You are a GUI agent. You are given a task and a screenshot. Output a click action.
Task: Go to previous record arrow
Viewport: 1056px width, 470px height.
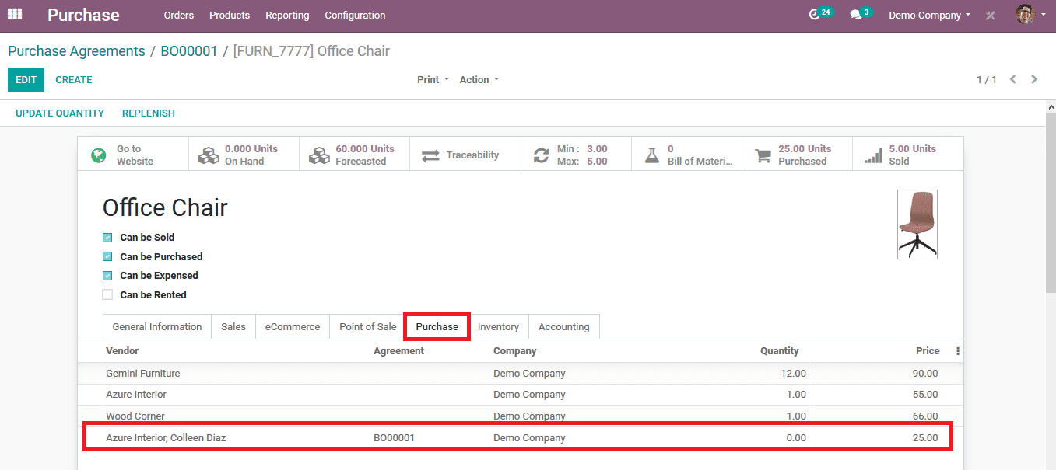[1013, 79]
